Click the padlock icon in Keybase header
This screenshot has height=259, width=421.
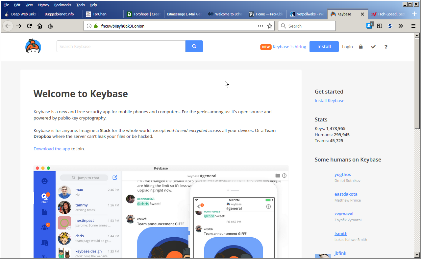[361, 47]
